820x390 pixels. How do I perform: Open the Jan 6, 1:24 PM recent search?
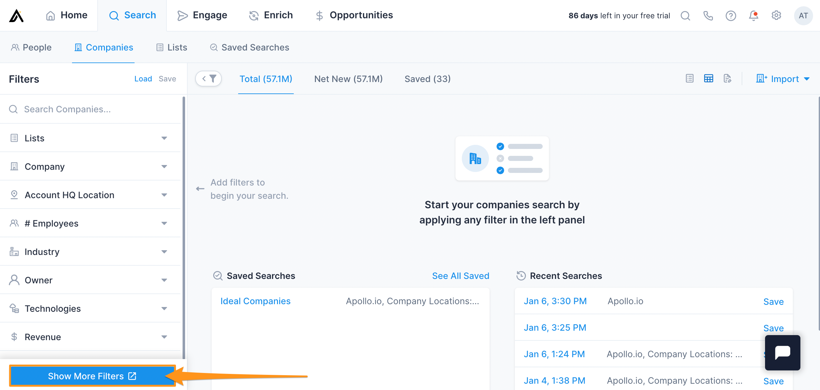[x=554, y=354]
